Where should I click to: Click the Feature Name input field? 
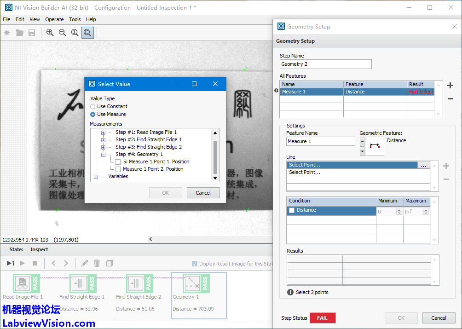pyautogui.click(x=321, y=141)
